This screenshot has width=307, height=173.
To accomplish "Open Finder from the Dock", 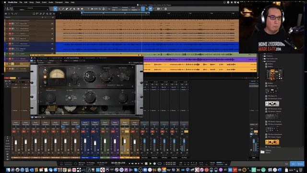I will click(8, 170).
